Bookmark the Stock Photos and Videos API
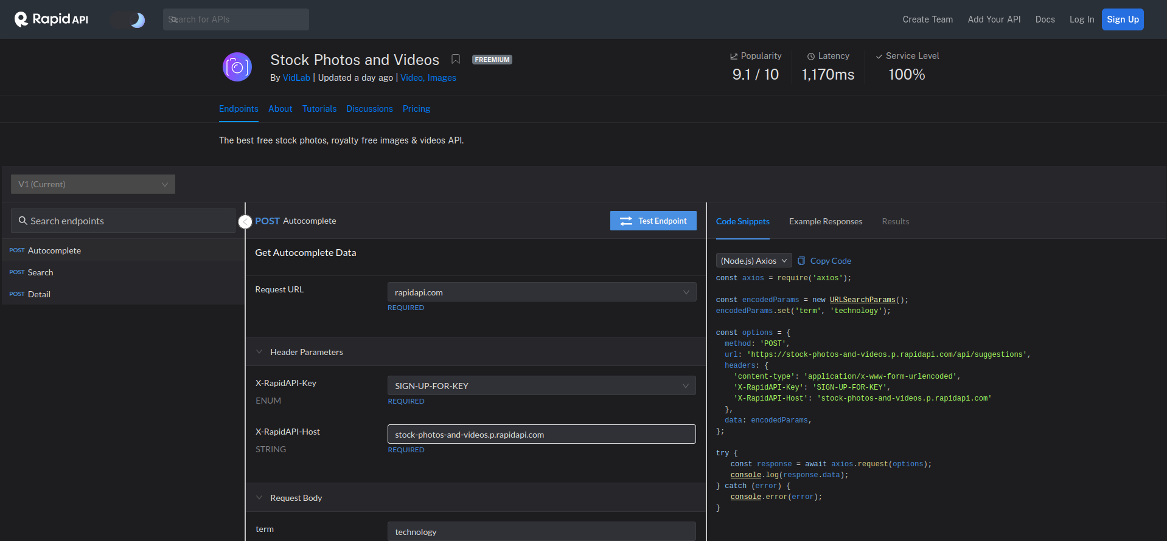Viewport: 1167px width, 541px height. (456, 59)
